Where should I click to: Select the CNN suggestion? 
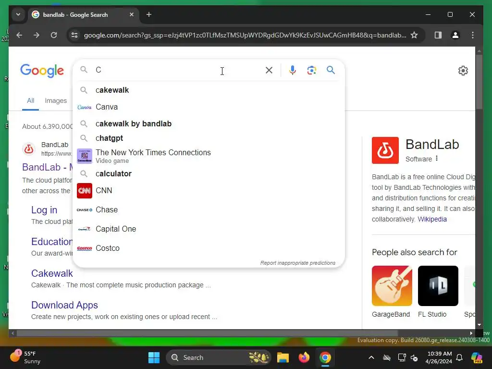point(209,190)
